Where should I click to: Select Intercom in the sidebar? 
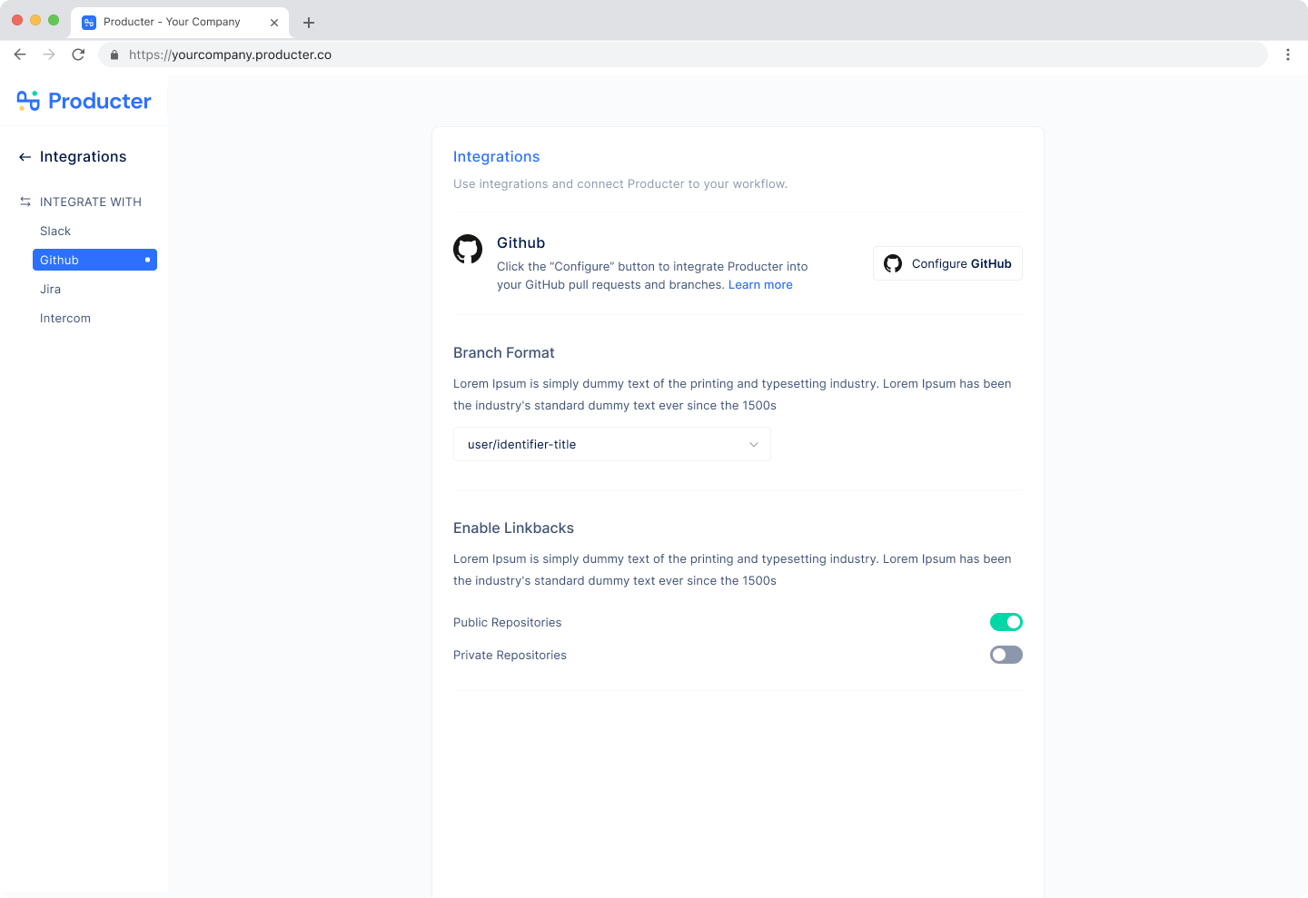click(65, 318)
